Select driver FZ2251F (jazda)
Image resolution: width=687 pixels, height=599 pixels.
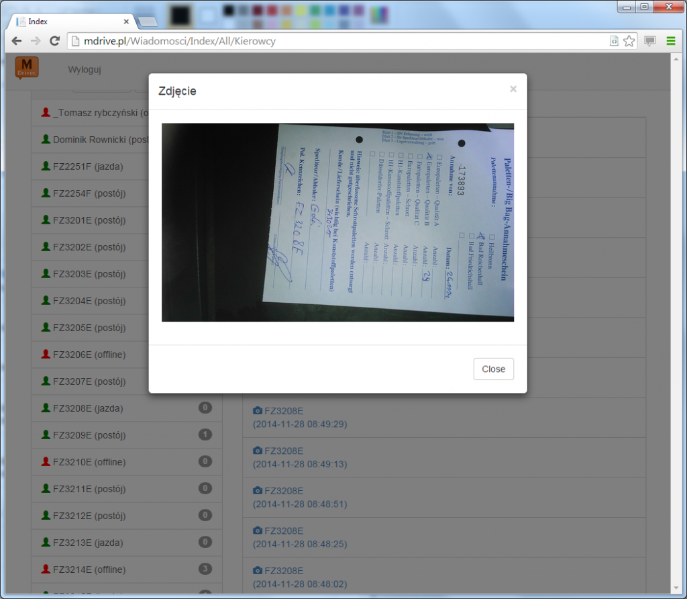click(91, 166)
